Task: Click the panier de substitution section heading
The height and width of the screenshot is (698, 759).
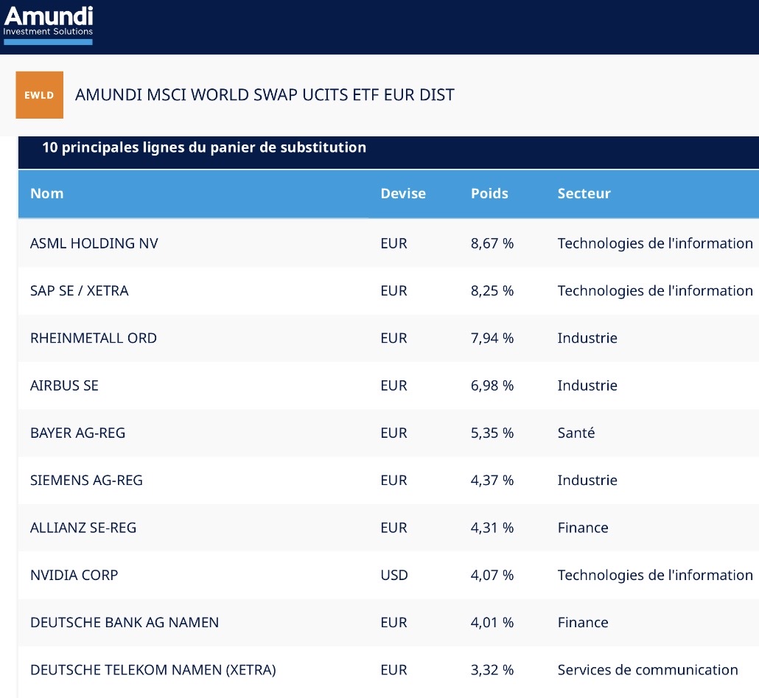Action: [204, 147]
